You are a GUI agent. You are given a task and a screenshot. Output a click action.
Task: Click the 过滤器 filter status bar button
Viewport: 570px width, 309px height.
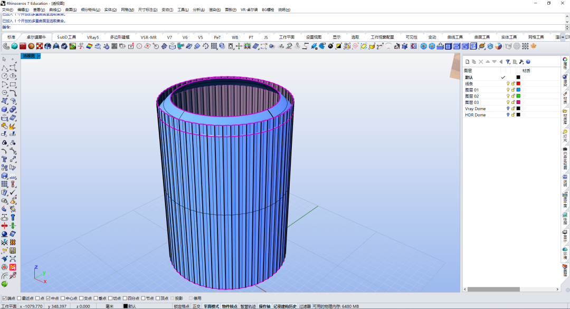tap(305, 306)
